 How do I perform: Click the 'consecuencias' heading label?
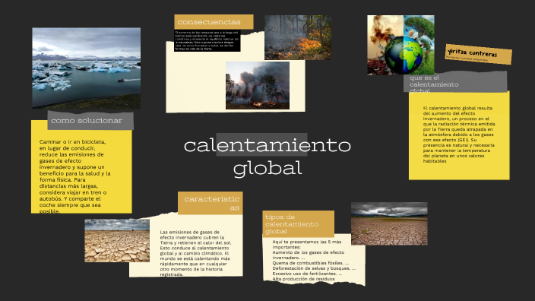pyautogui.click(x=214, y=22)
